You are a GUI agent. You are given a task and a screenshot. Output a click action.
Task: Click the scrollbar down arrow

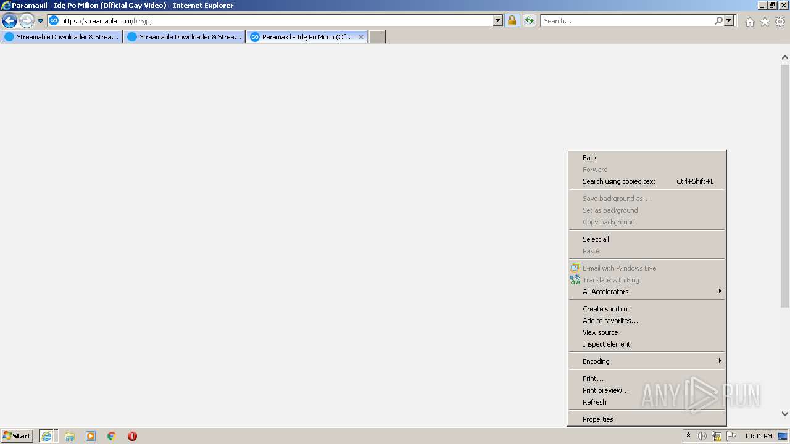point(784,414)
